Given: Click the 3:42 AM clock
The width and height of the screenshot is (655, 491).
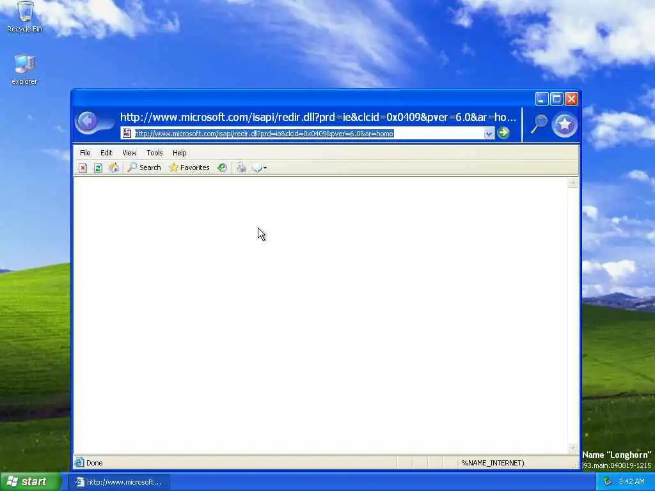Looking at the screenshot, I should [631, 482].
